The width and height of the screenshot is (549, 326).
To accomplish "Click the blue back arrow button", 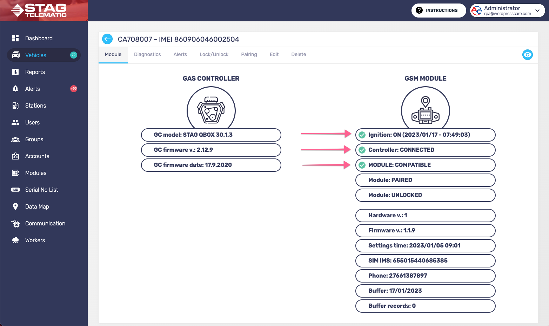I will click(x=107, y=39).
